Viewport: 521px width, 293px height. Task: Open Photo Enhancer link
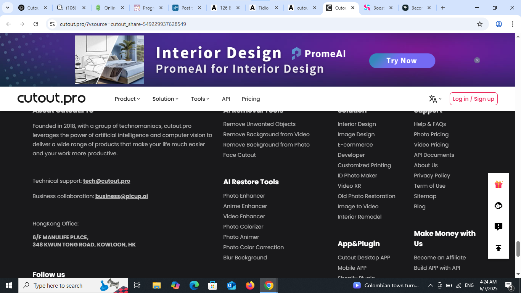pos(244,196)
